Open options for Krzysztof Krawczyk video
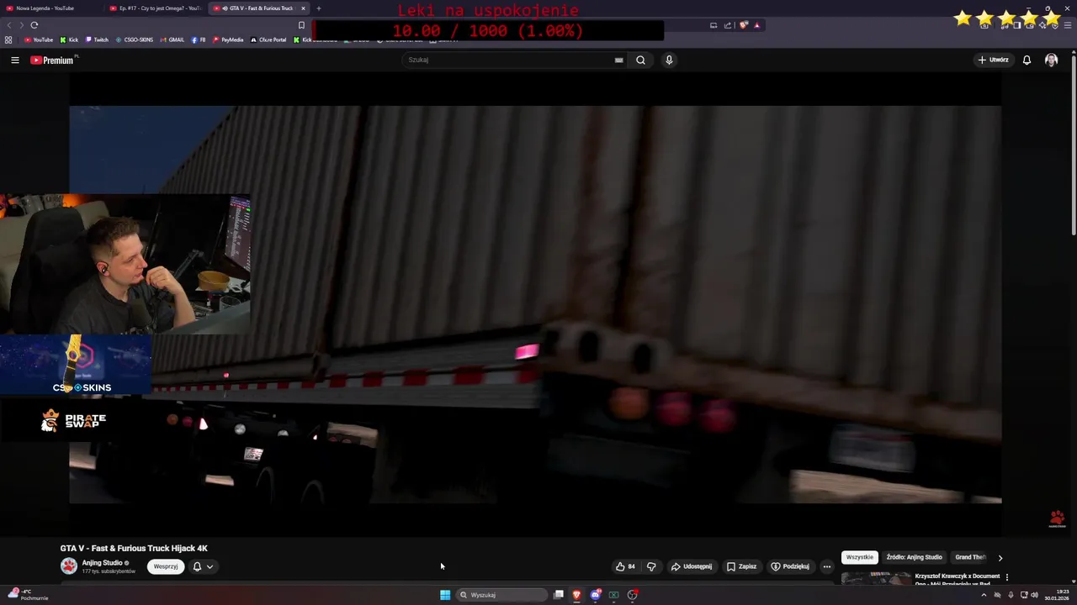Image resolution: width=1077 pixels, height=605 pixels. [1006, 577]
